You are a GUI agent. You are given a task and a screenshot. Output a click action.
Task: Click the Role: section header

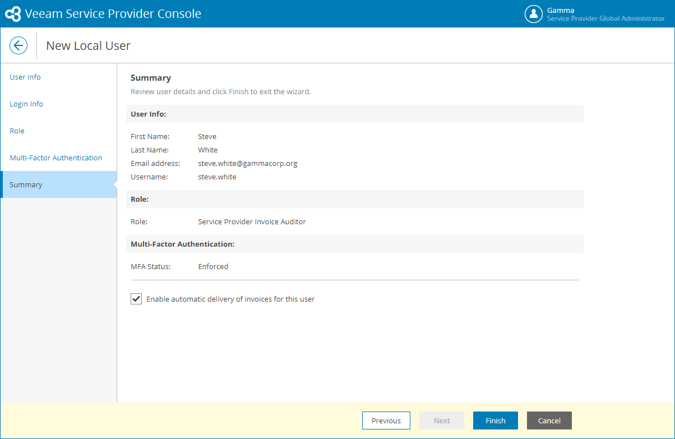point(355,199)
